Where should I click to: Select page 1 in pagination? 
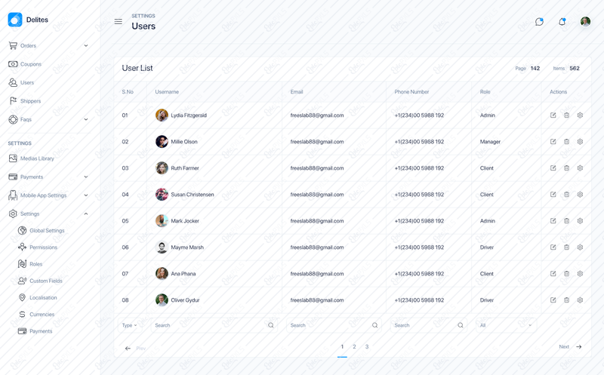pos(342,346)
